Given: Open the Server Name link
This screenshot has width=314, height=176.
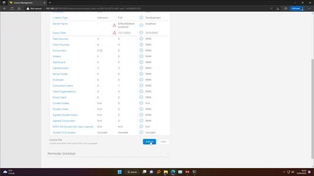Looking at the screenshot, I should click(60, 24).
